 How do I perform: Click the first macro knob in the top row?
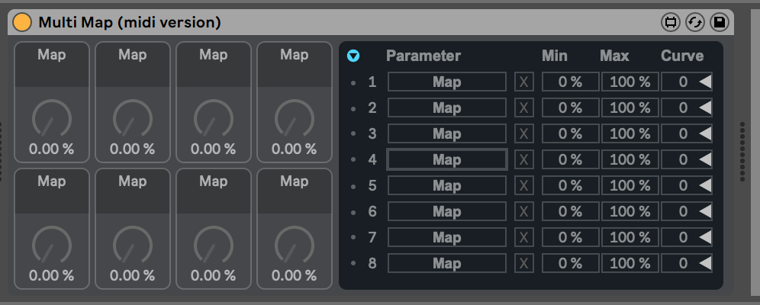tap(52, 119)
